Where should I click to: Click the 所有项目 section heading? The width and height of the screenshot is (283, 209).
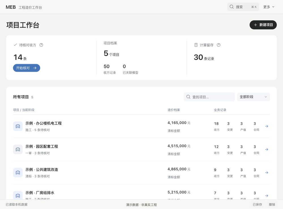[x=21, y=97]
